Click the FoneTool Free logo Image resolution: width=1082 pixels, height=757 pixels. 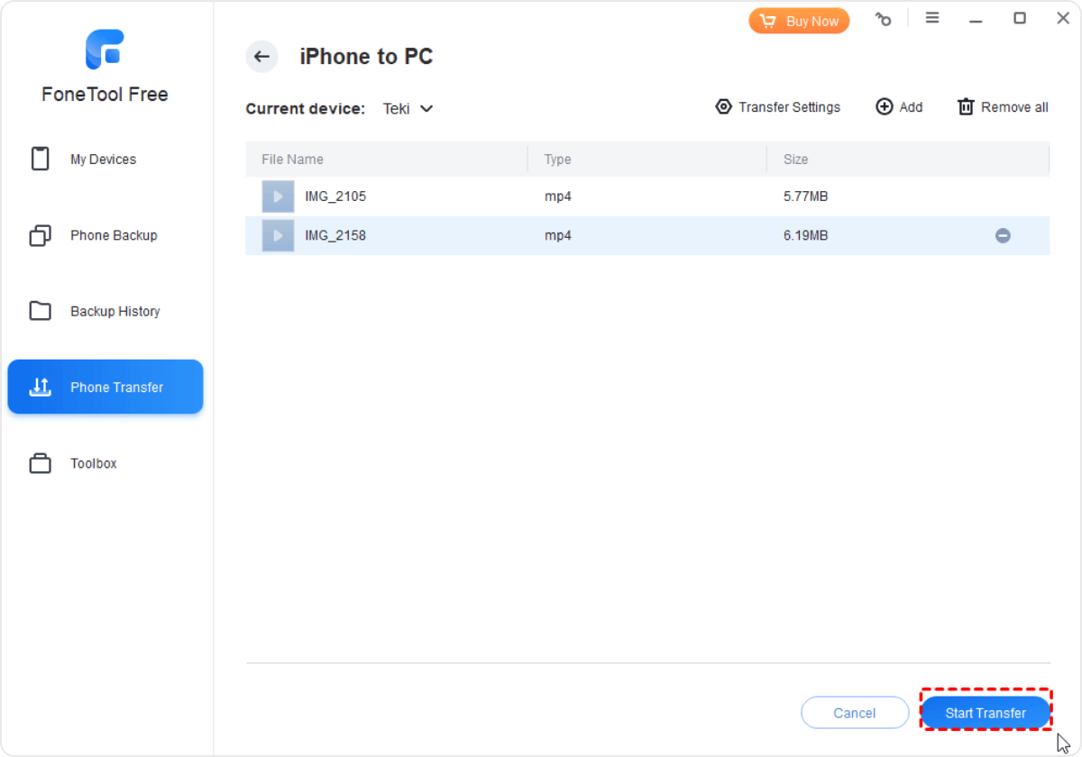tap(105, 50)
